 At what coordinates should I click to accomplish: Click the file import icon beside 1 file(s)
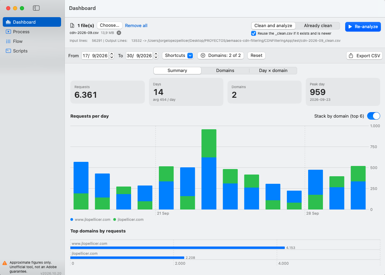(x=72, y=25)
